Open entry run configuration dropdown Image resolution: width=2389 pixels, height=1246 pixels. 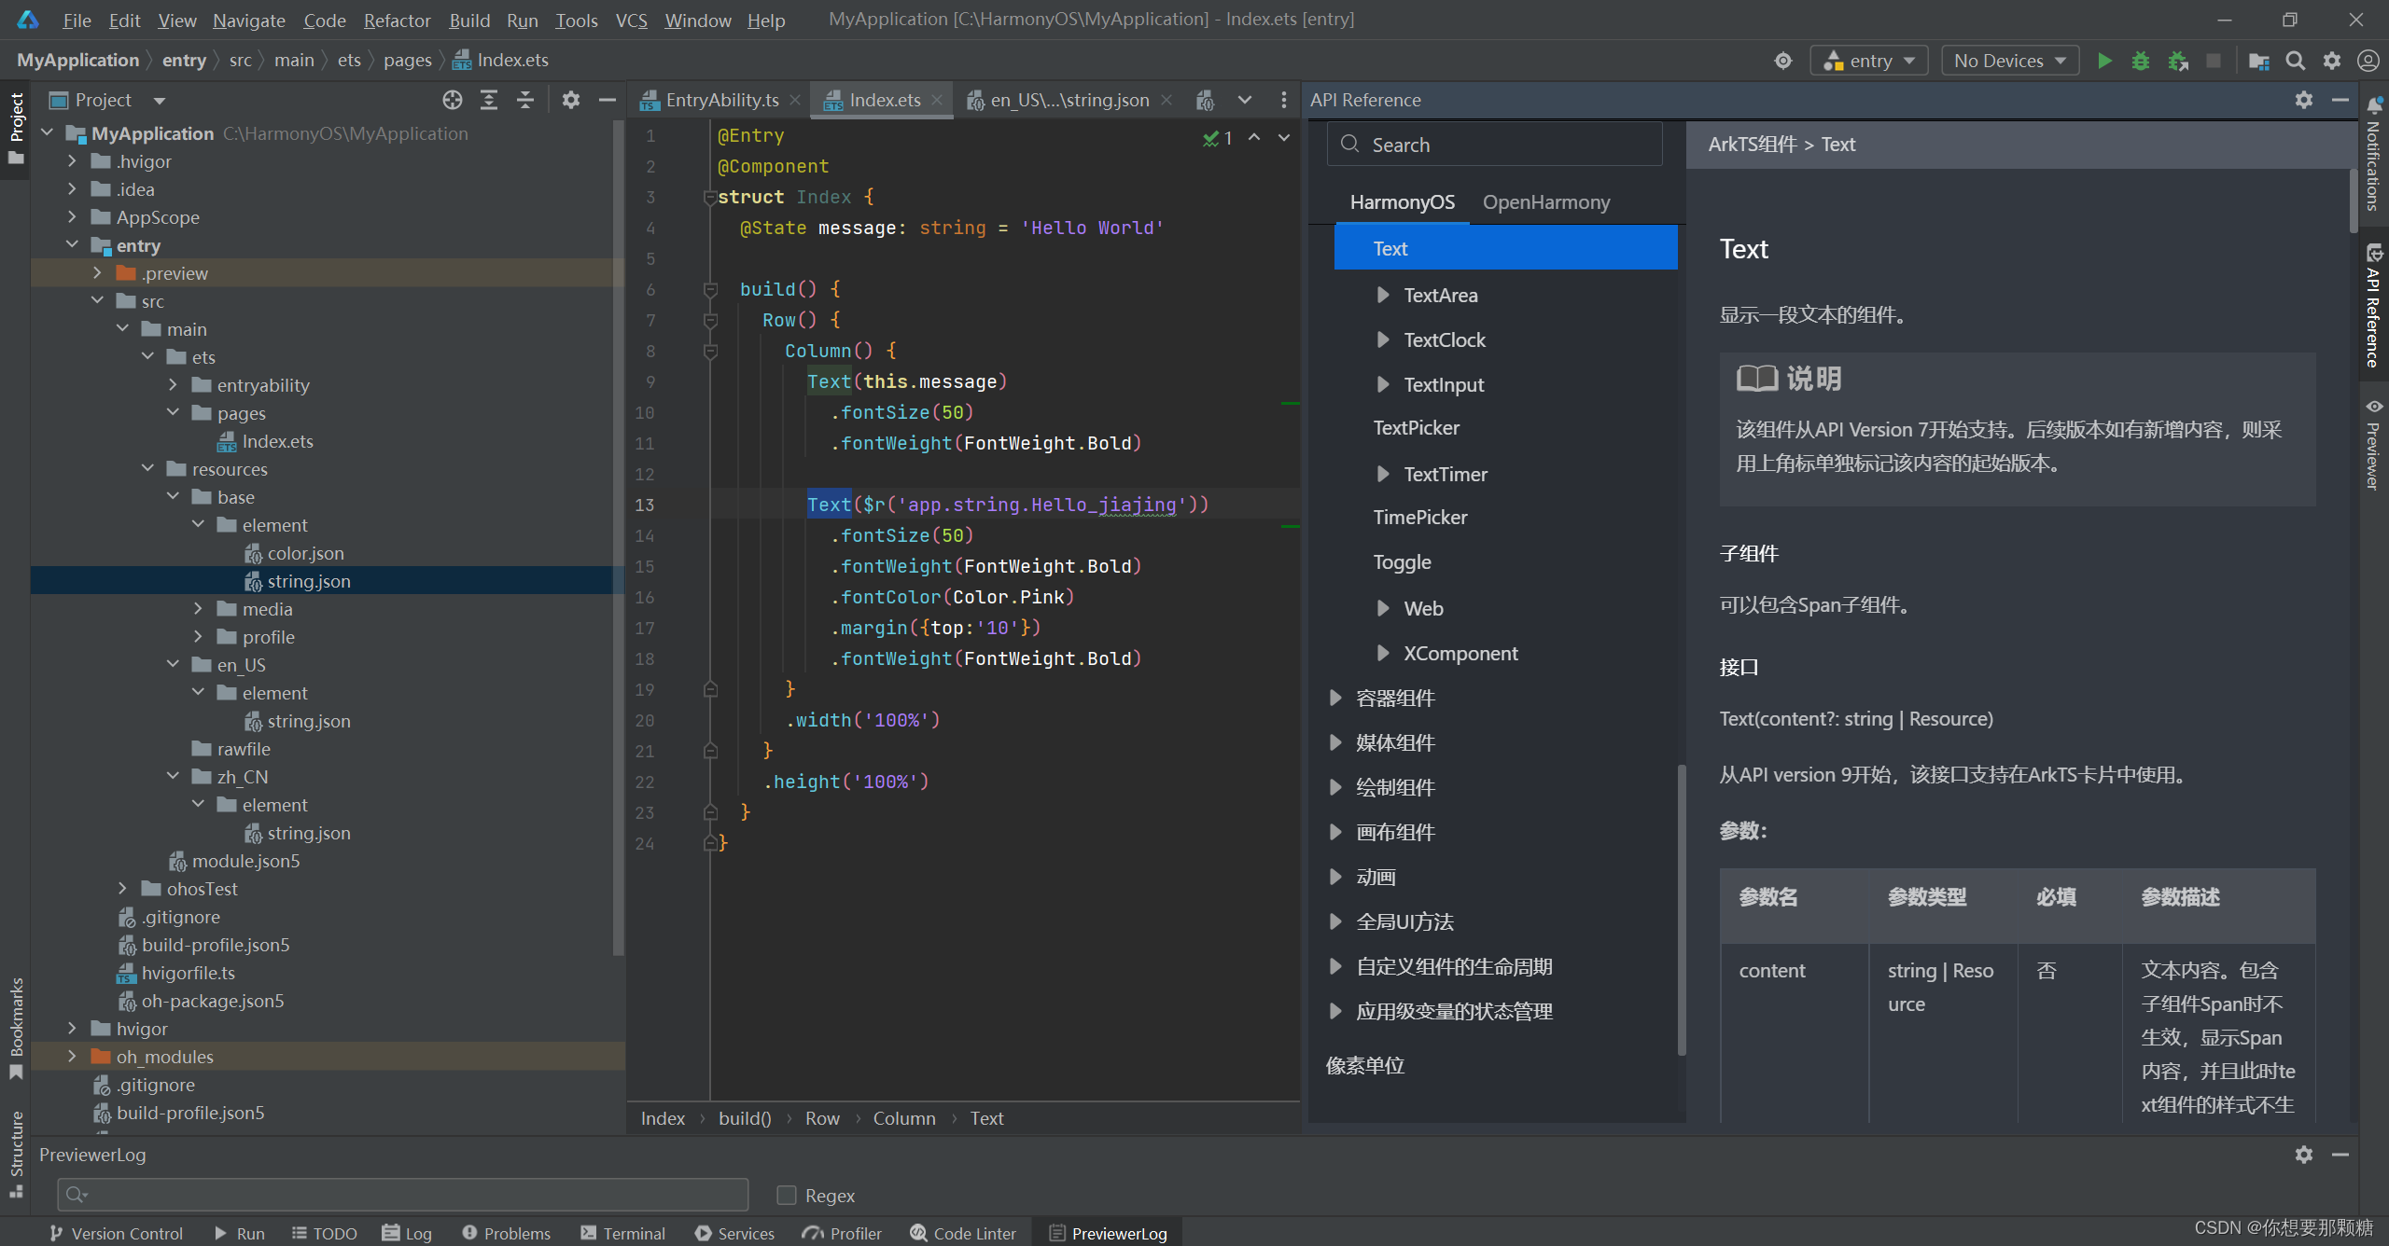1869,61
